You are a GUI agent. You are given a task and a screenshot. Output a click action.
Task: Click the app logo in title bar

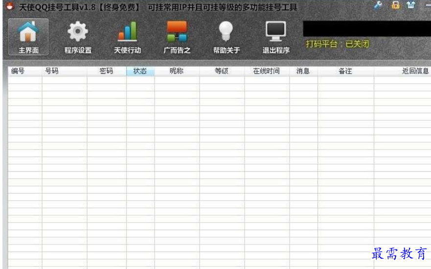tap(10, 6)
